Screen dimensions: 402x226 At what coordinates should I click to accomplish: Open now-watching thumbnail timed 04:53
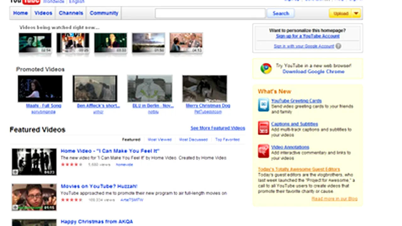pos(186,43)
